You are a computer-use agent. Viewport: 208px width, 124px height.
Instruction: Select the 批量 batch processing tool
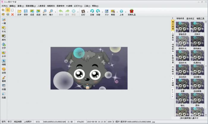tap(4, 95)
